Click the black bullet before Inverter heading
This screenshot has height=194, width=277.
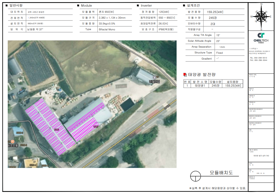tap(138, 6)
